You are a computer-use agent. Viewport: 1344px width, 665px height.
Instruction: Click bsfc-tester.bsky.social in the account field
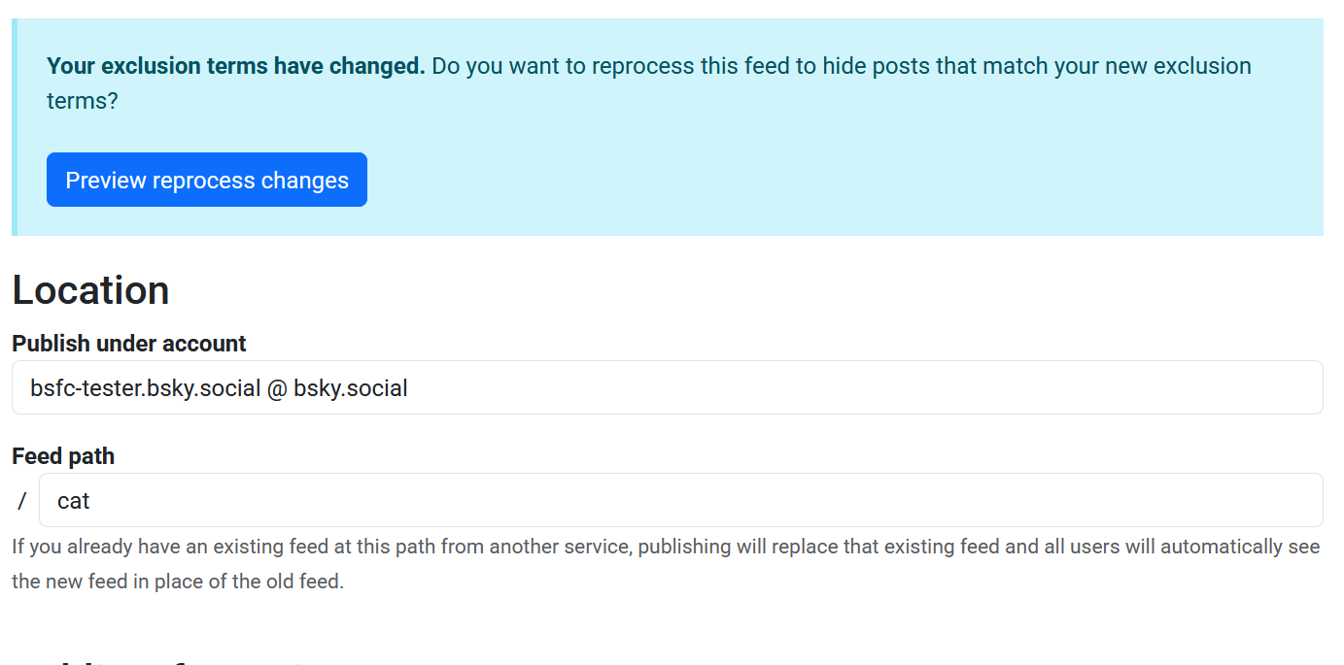coord(145,388)
